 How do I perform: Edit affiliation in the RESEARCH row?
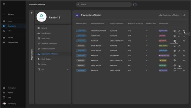[x=179, y=46]
